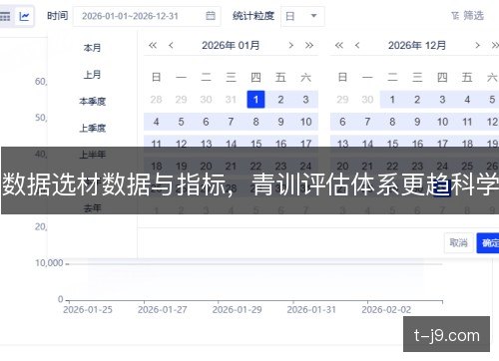Select December 4 in right calendar
Image resolution: width=499 pixels, height=361 pixels.
(467, 100)
